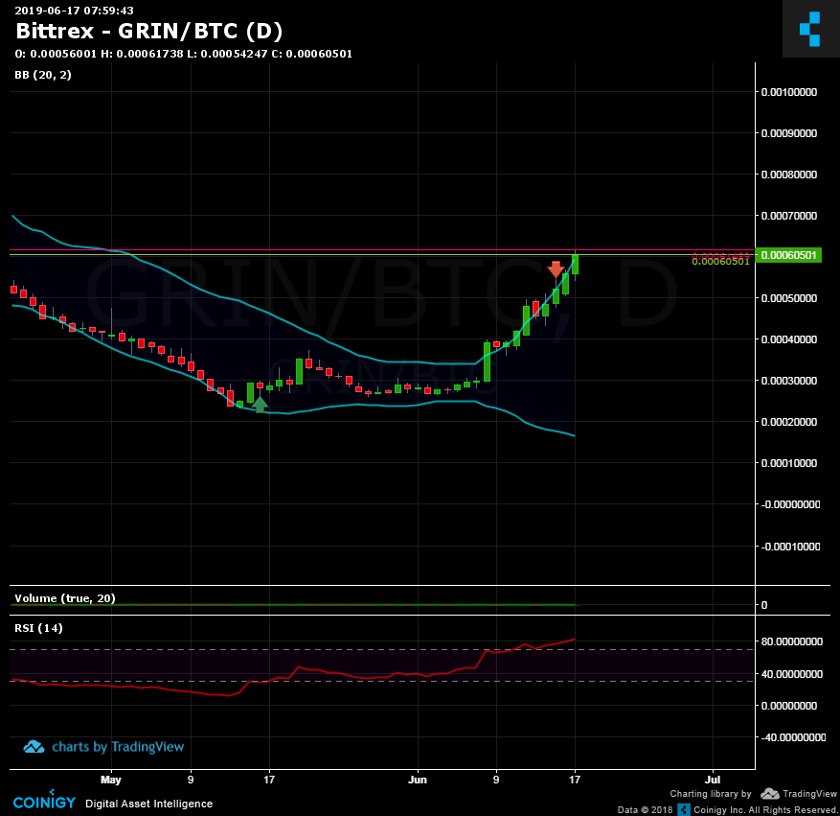Click the 0.00040000 price axis label

click(x=789, y=339)
